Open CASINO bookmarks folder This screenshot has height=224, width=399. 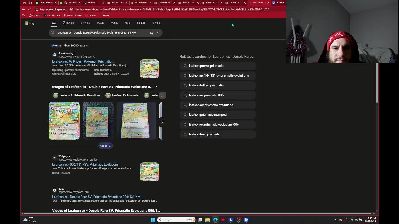coord(34,15)
